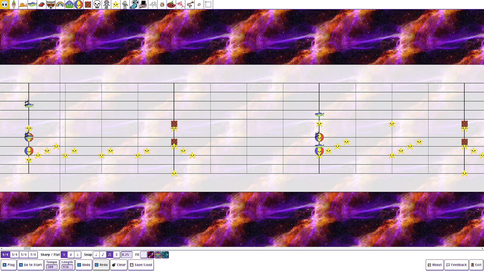
Task: Clear the composition
Action: click(x=119, y=265)
